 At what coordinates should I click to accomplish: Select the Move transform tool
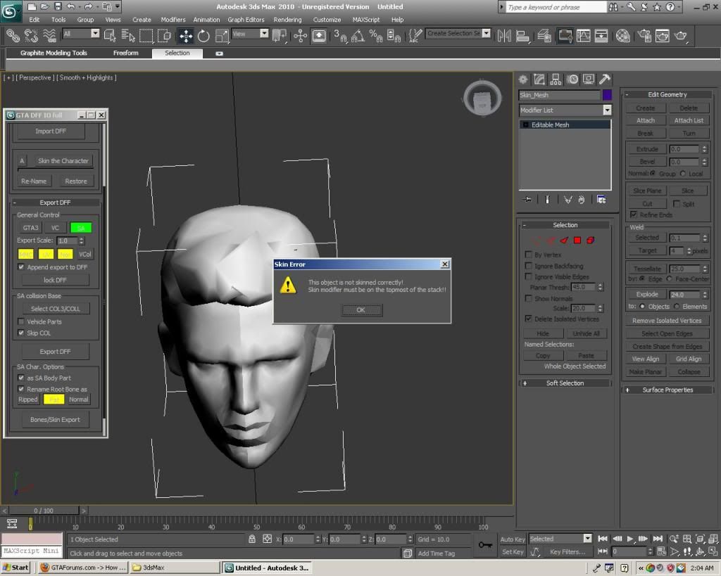pyautogui.click(x=186, y=36)
